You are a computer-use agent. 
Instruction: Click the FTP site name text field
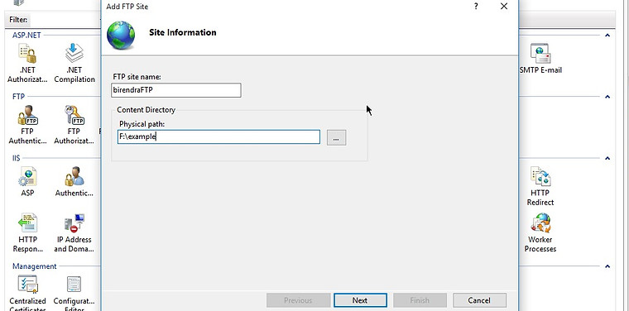[176, 90]
